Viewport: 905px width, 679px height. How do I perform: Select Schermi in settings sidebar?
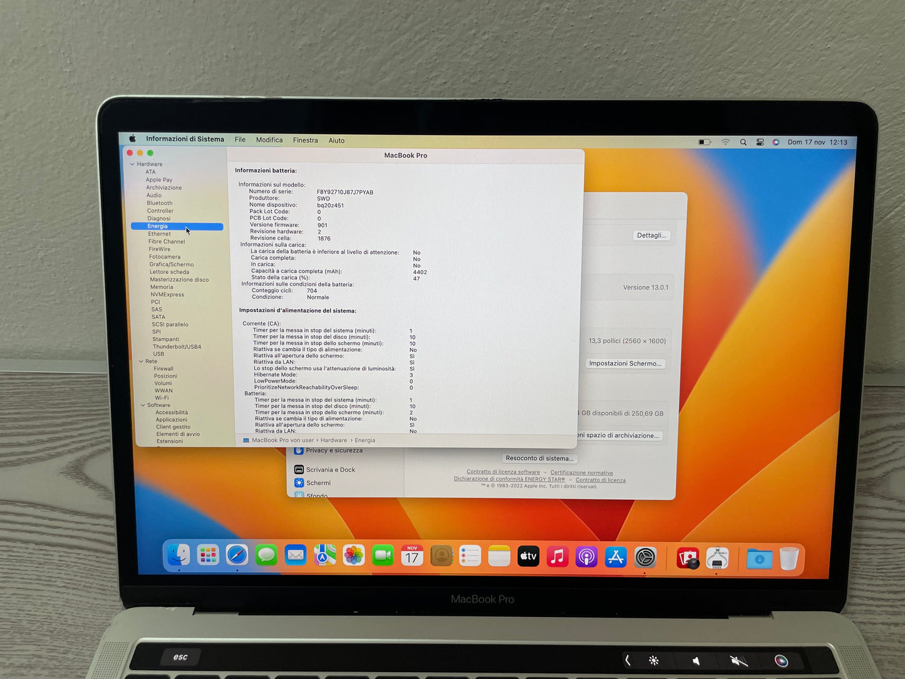tap(318, 483)
